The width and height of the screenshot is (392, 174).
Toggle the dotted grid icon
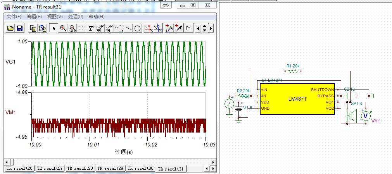pyautogui.click(x=81, y=29)
